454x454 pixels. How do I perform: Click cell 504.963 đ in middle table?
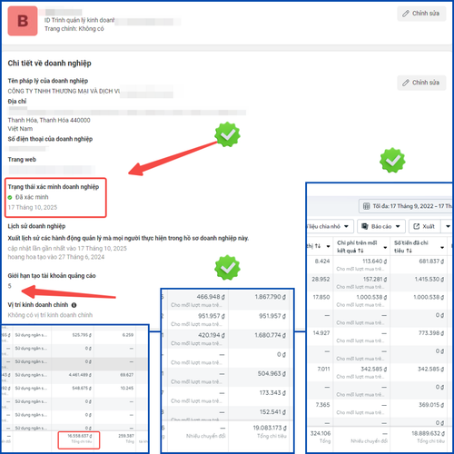pyautogui.click(x=271, y=374)
